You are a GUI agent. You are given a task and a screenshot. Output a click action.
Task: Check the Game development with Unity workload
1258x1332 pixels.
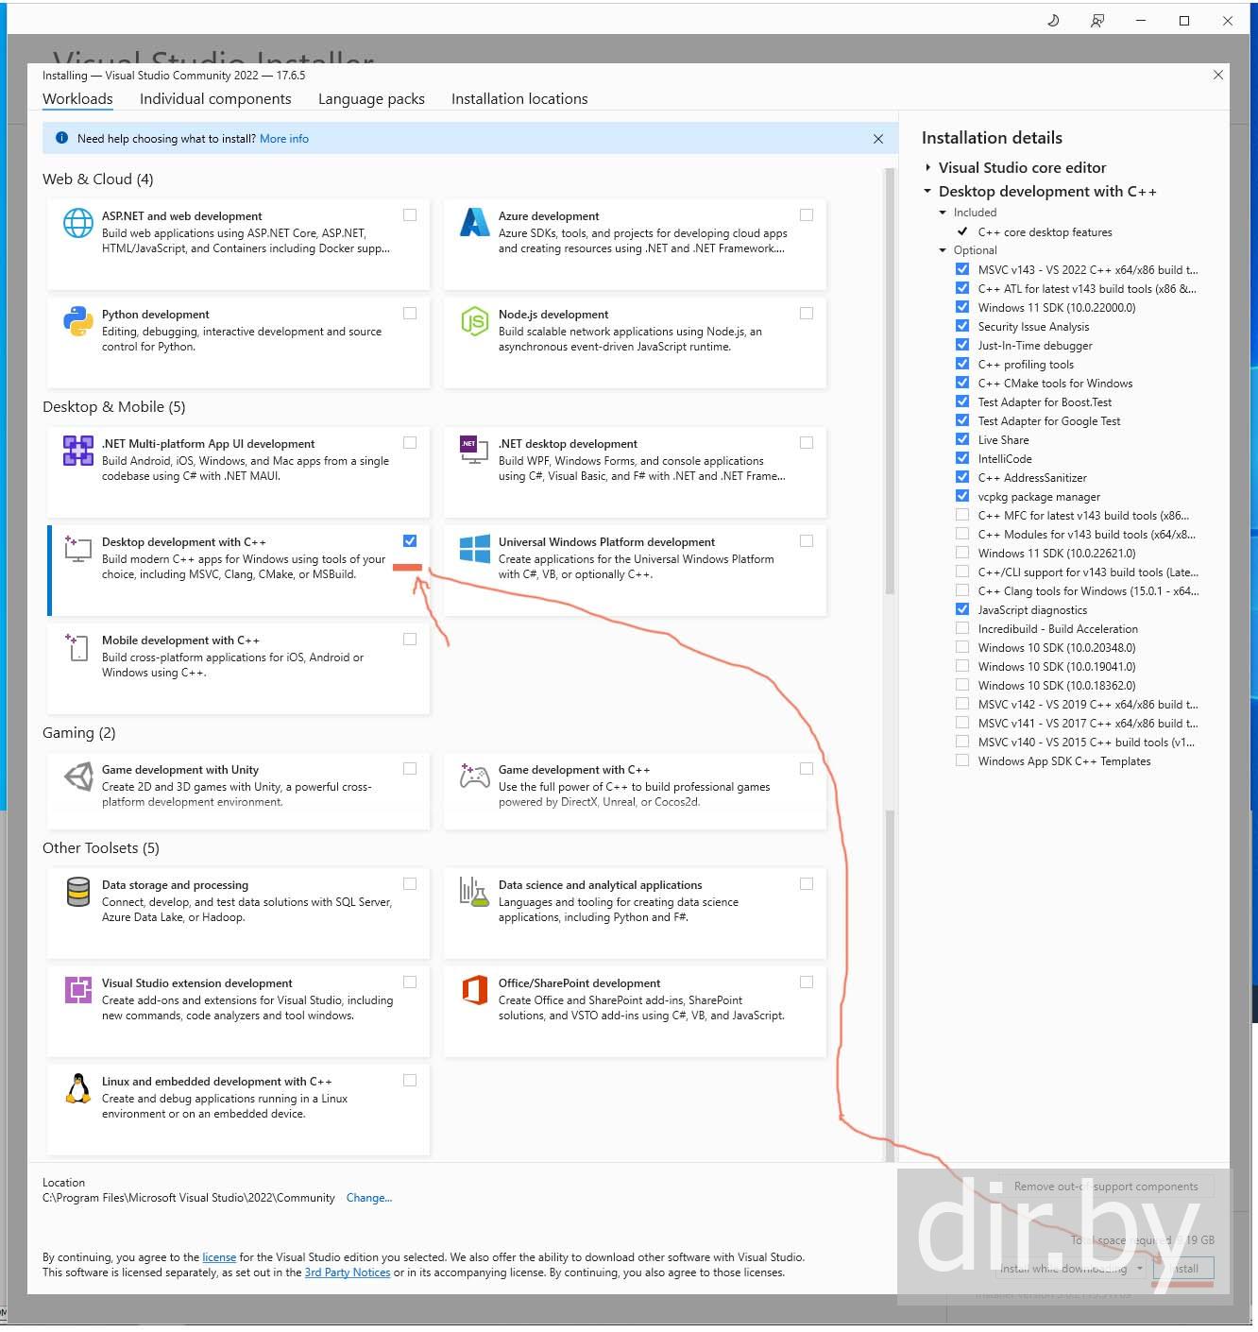click(410, 769)
